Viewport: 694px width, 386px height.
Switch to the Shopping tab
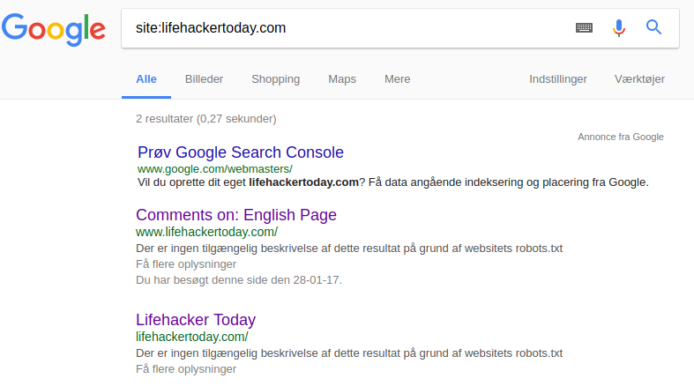(276, 79)
